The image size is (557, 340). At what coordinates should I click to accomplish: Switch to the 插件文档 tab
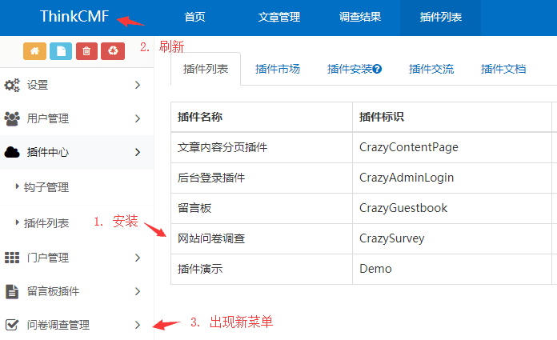(503, 69)
